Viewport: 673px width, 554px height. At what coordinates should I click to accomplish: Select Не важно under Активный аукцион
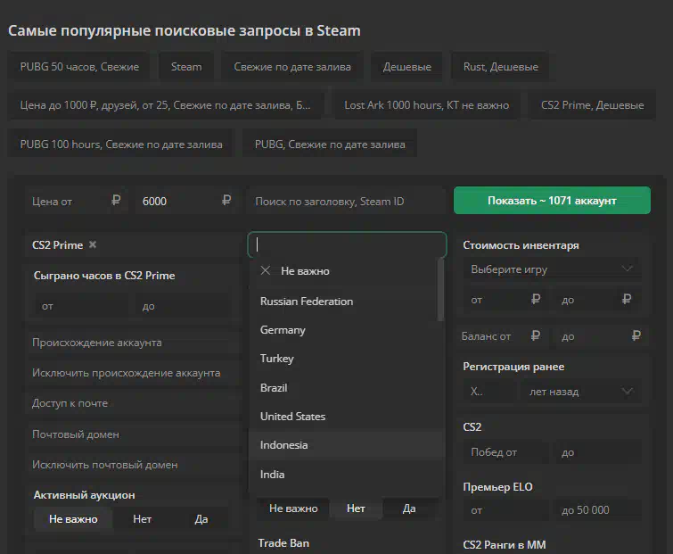coord(73,519)
